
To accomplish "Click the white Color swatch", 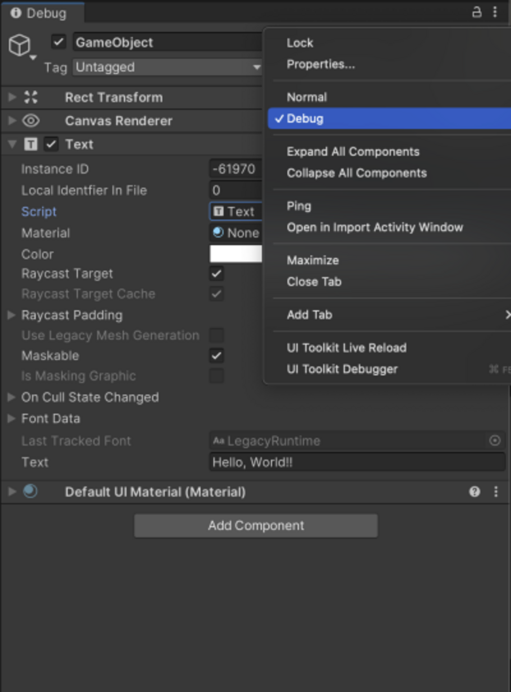I will (x=235, y=254).
